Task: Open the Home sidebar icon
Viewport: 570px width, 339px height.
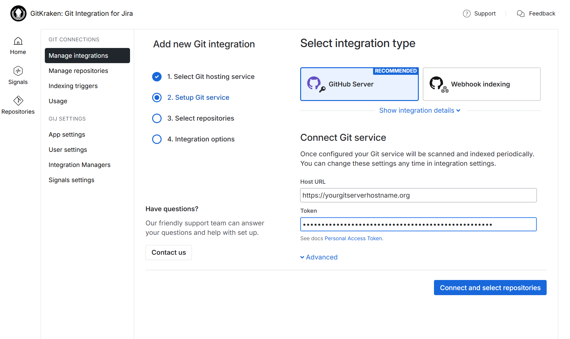Action: point(18,41)
